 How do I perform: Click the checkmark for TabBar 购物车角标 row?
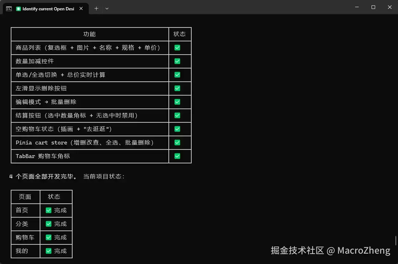point(177,156)
